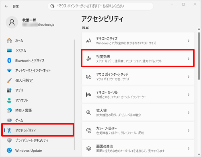Screen dimensions: 201x157
Task: Open the カラー フィルター settings card
Action: pyautogui.click(x=138, y=131)
